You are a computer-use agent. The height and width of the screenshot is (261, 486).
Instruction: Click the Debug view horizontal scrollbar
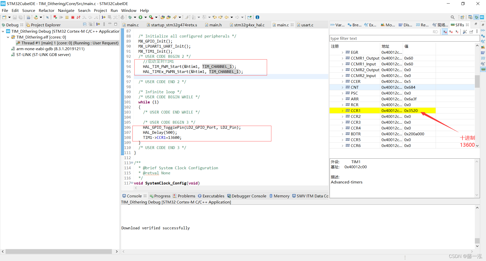[x=59, y=251]
